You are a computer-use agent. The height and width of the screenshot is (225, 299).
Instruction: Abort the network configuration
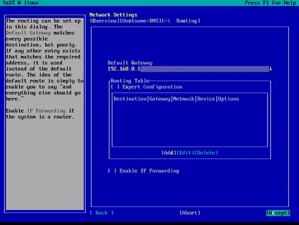190,213
